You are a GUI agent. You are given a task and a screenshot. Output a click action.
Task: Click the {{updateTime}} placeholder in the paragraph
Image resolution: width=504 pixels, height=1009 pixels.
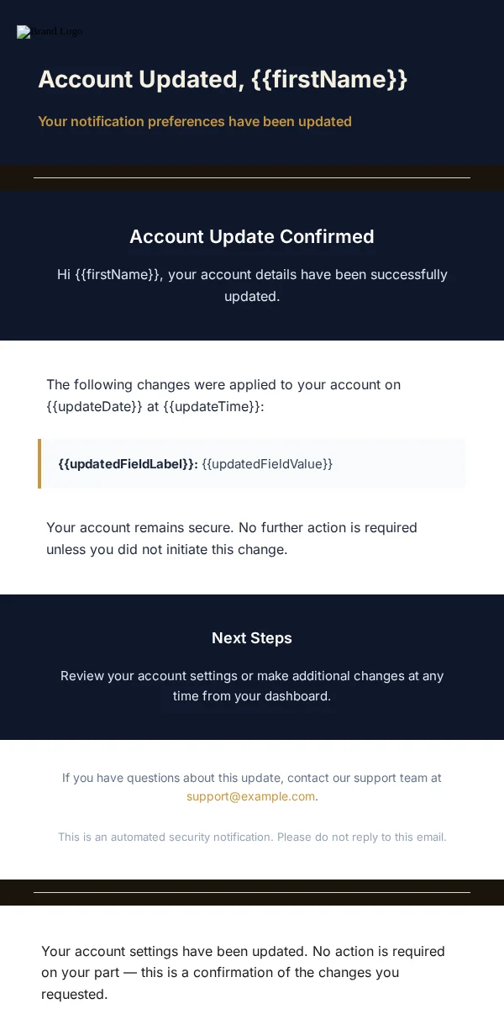[212, 407]
